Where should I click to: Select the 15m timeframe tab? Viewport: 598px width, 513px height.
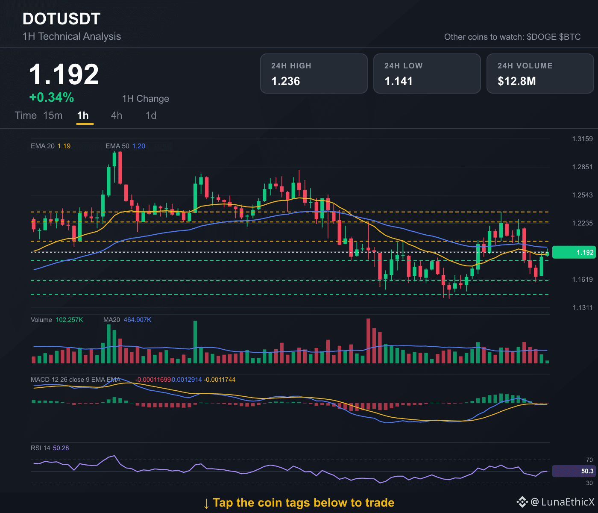tap(53, 115)
